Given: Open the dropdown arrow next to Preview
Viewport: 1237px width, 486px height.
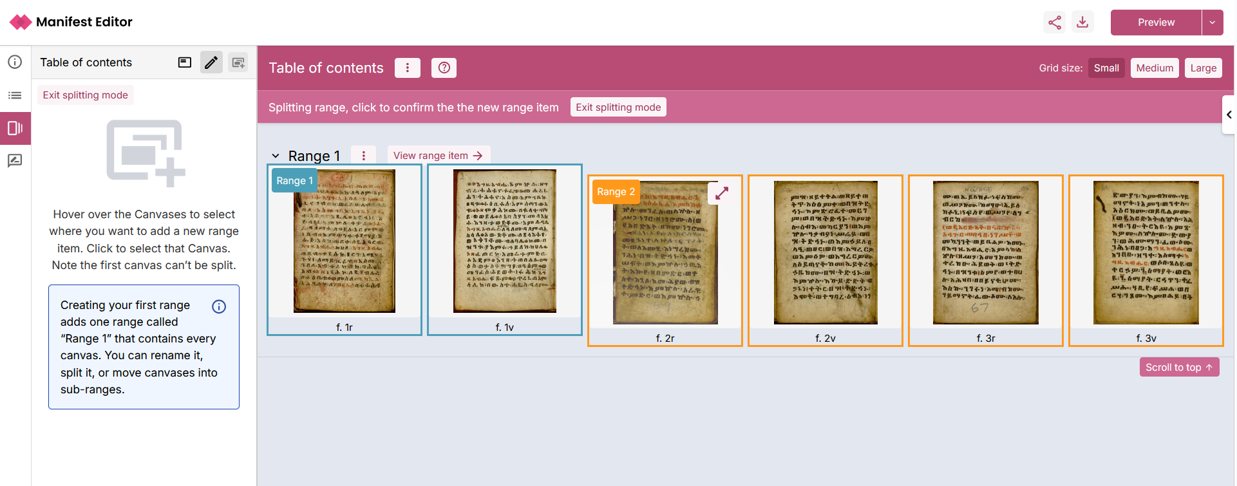Looking at the screenshot, I should 1212,23.
